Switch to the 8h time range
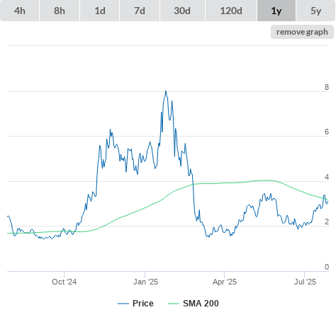 click(x=60, y=11)
